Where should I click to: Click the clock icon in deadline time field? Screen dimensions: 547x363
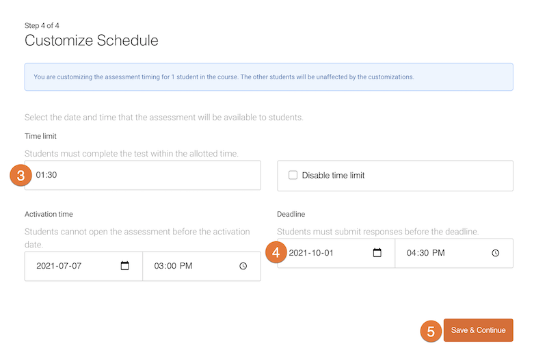(495, 253)
